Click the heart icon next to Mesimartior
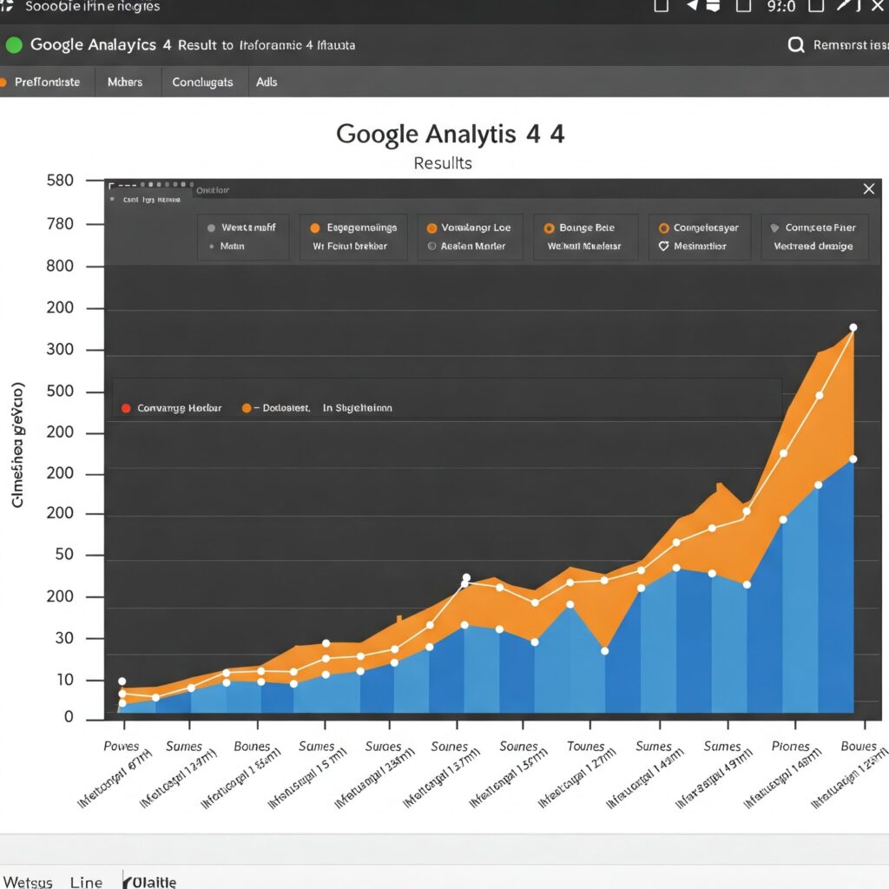The height and width of the screenshot is (889, 889). pyautogui.click(x=663, y=247)
